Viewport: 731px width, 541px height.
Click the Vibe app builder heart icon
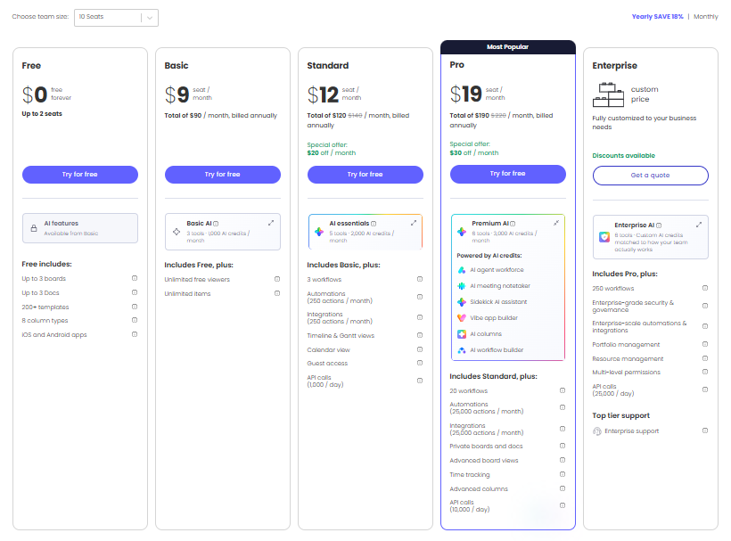(462, 318)
